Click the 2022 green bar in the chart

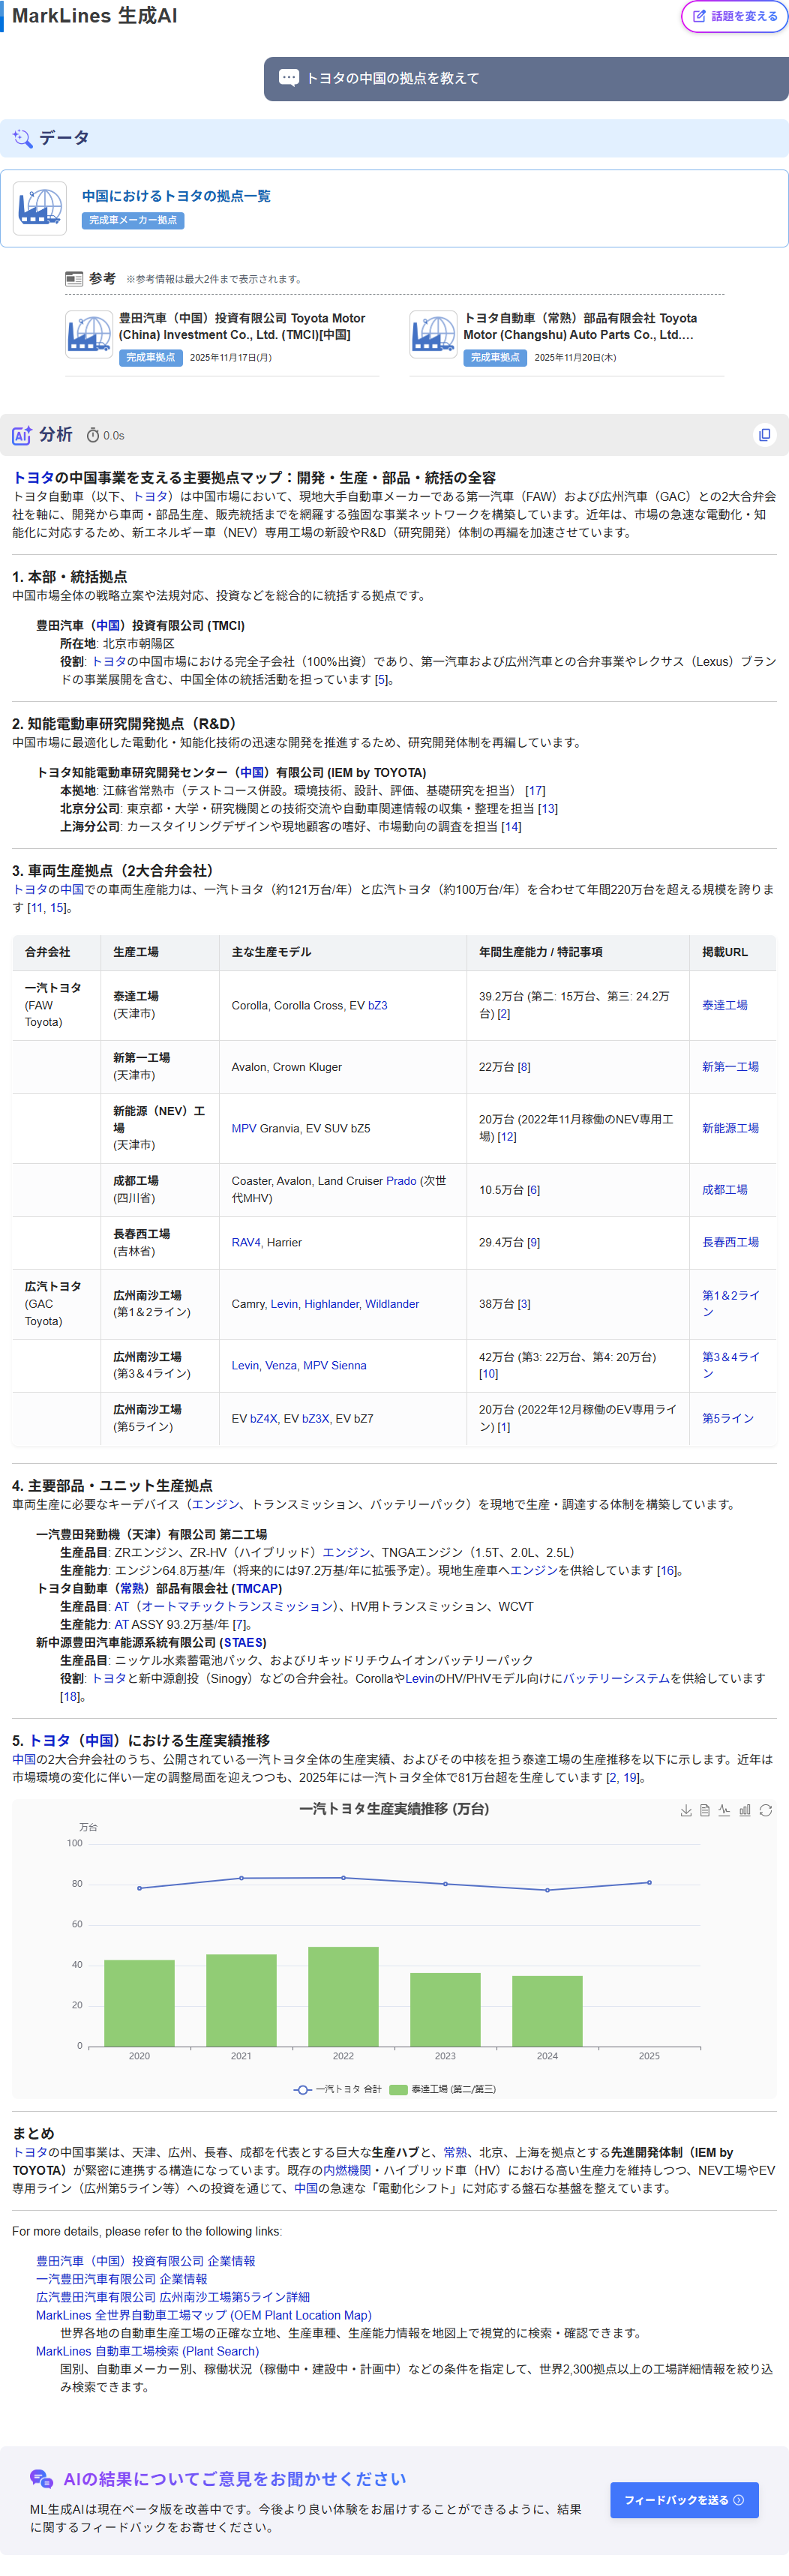[343, 1996]
